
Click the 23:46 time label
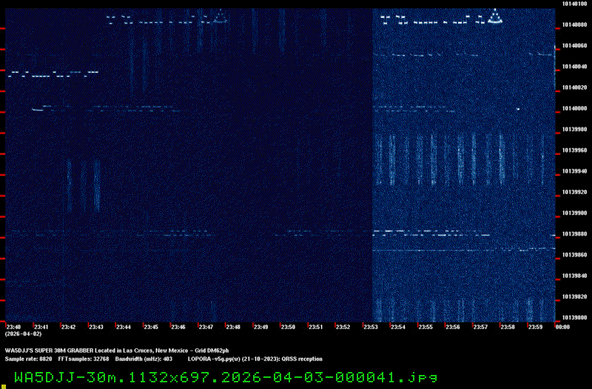178,327
